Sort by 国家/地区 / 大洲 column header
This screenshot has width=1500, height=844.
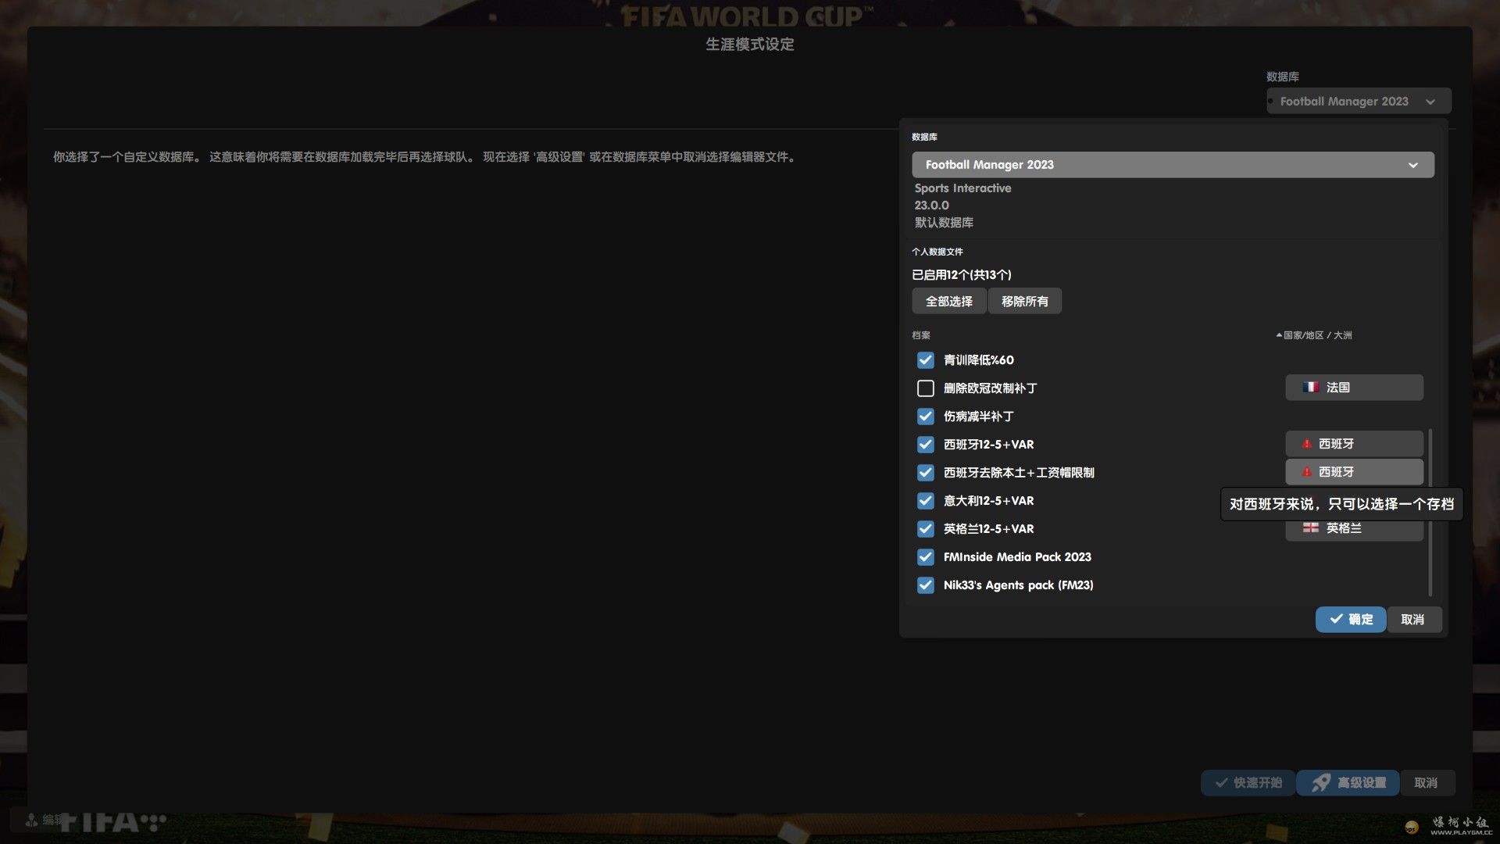1314,335
